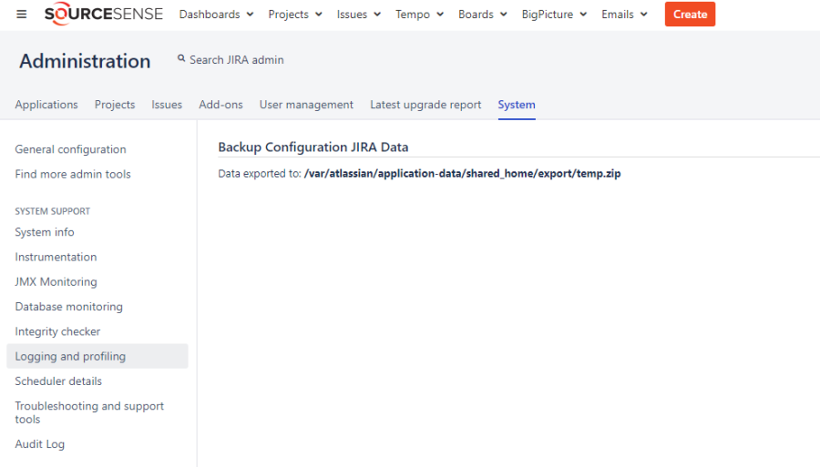Select the System tab
The width and height of the screenshot is (820, 467).
(517, 105)
